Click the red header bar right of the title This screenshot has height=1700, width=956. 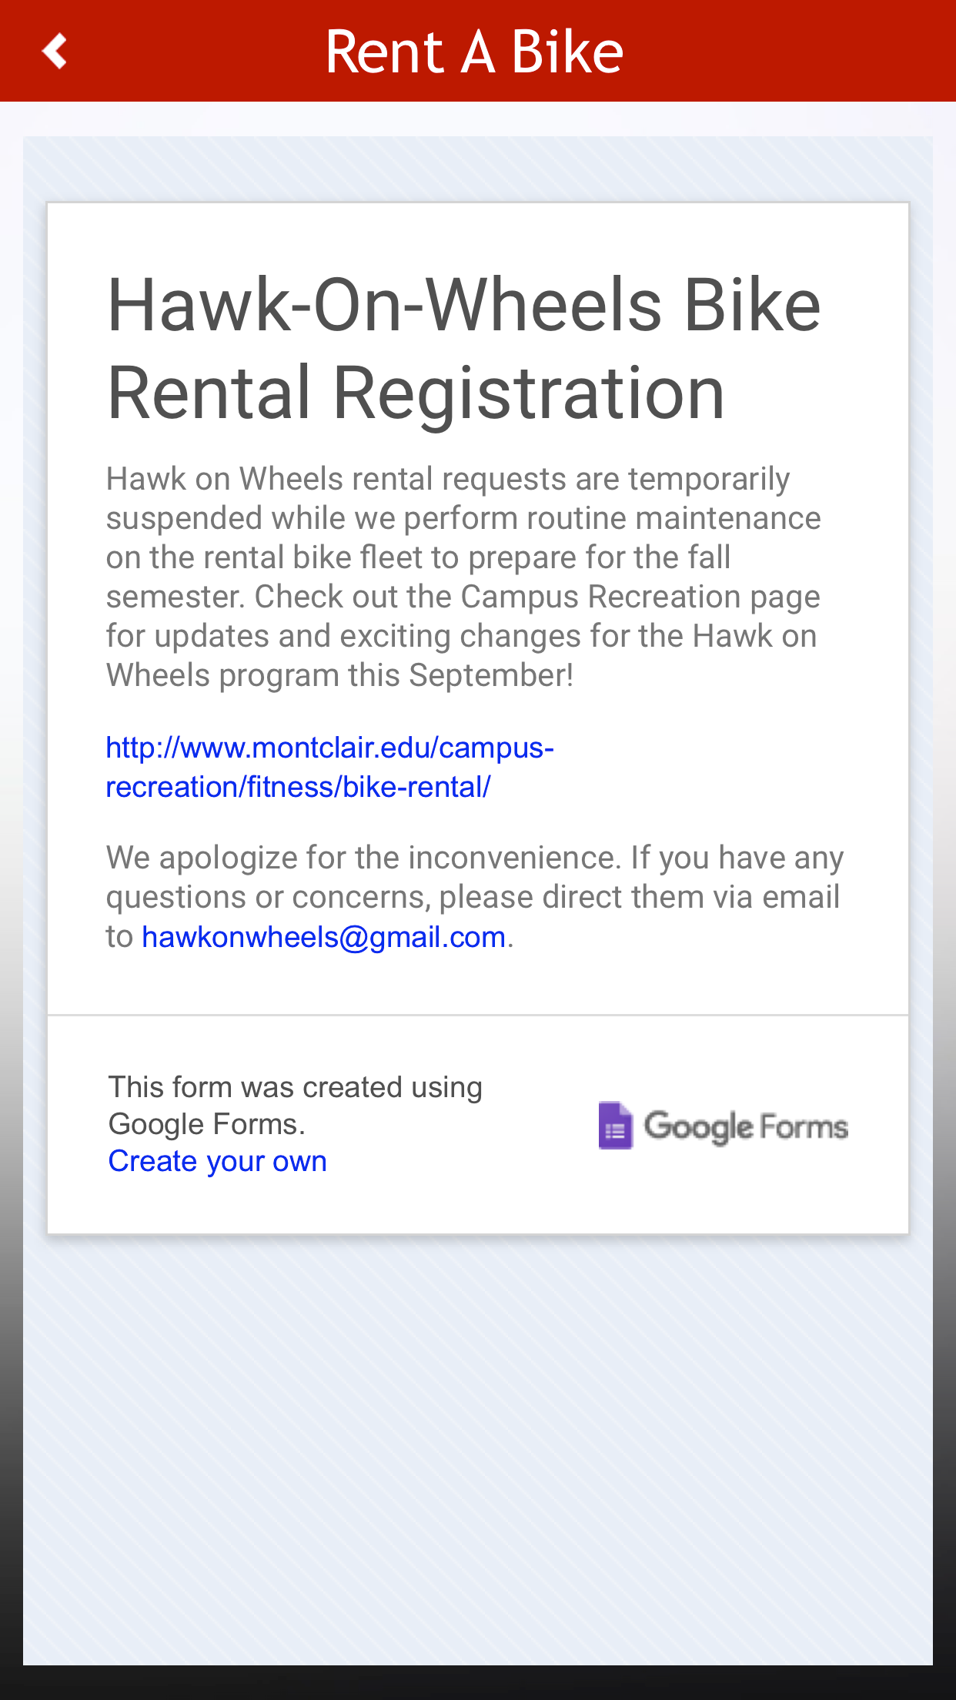(x=793, y=52)
